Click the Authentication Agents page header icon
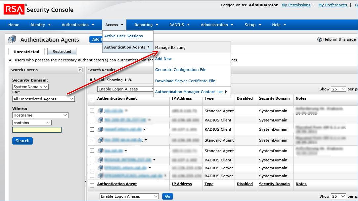 point(12,39)
